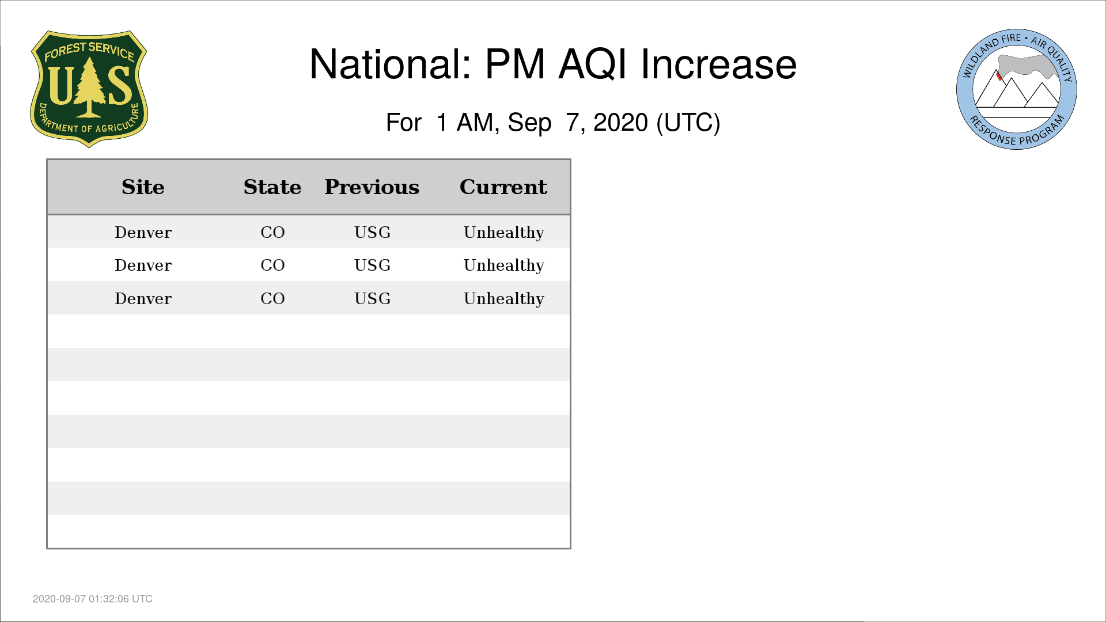Click the 2020-09-07 01:32:06 UTC timestamp
The height and width of the screenshot is (622, 1106).
(x=93, y=599)
